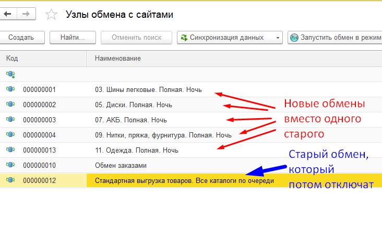Viewport: 382px width, 230px height.
Task: Open the Синхронизация данных dropdown
Action: point(230,38)
